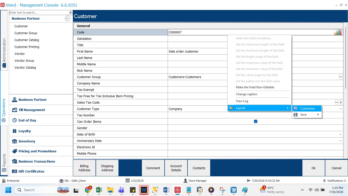Screen dimensions: 348x196
Task: Click the Mobile Phone value field
Action: click(256, 154)
